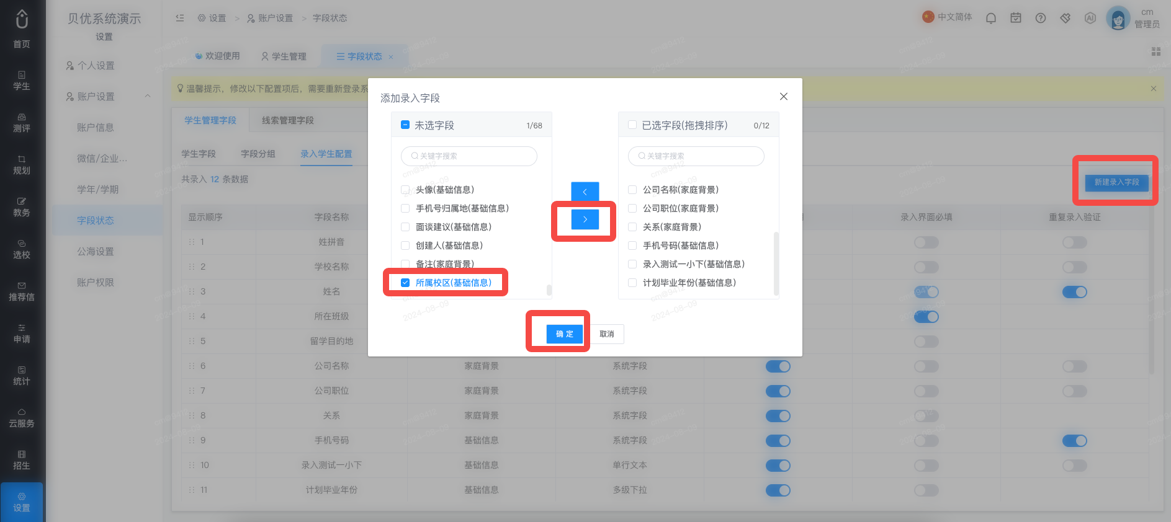Image resolution: width=1171 pixels, height=522 pixels.
Task: Open 测评 in the left sidebar
Action: pos(22,123)
